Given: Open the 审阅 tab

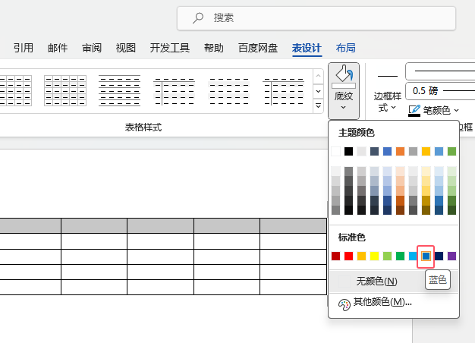Looking at the screenshot, I should click(92, 48).
